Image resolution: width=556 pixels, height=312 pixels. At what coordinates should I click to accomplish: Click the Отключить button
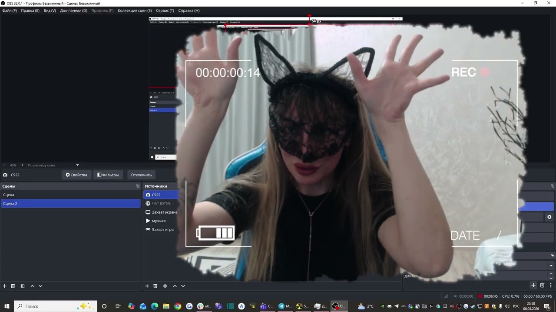[x=142, y=175]
